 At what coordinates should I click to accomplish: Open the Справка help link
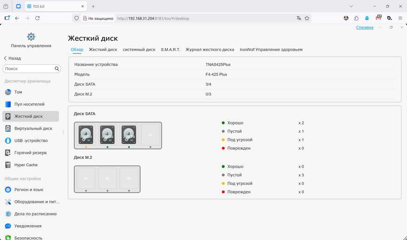365,27
